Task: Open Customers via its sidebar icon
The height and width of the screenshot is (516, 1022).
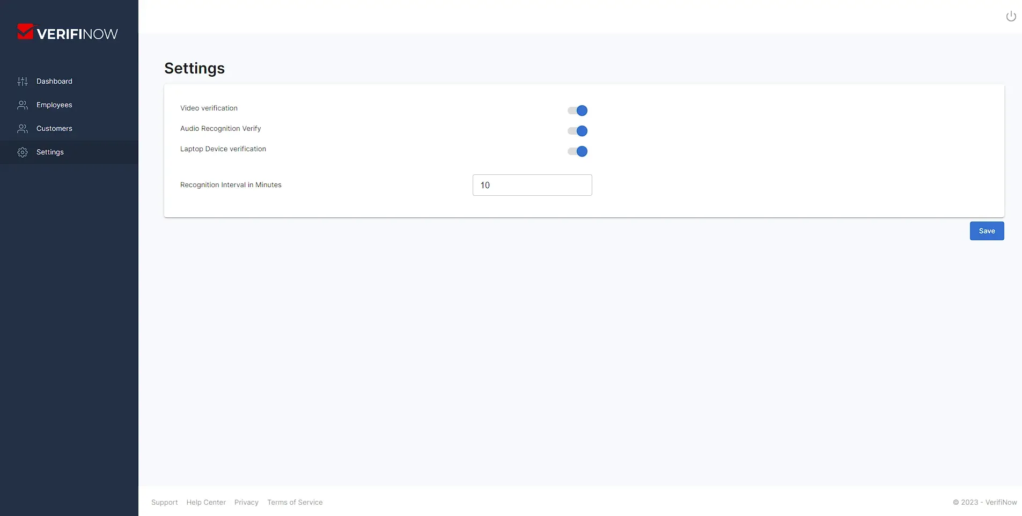Action: pos(21,128)
